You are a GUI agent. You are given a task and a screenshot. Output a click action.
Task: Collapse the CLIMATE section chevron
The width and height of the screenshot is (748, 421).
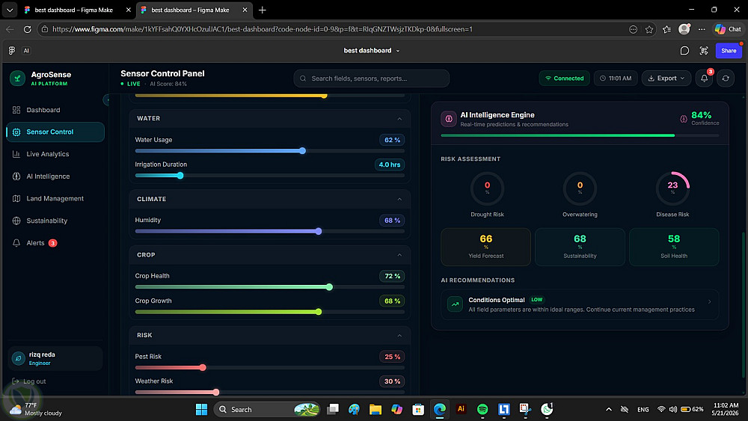pos(399,200)
